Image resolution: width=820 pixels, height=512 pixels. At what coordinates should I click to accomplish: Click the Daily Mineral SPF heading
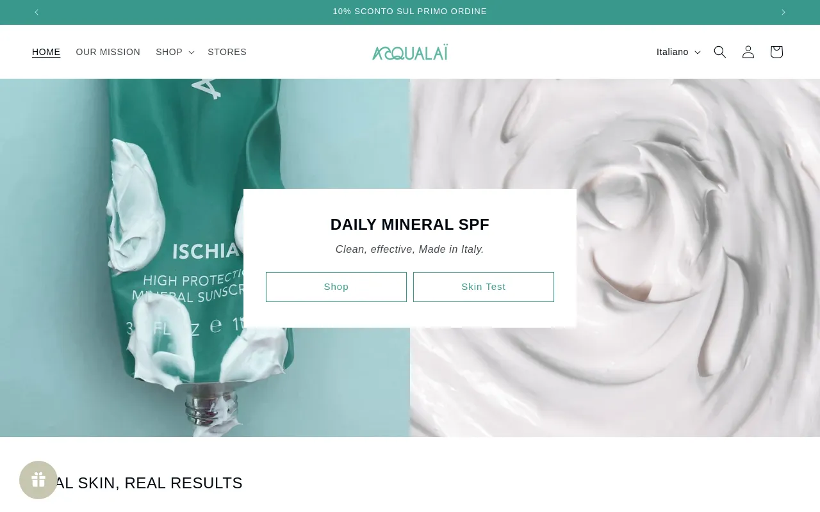pyautogui.click(x=410, y=225)
